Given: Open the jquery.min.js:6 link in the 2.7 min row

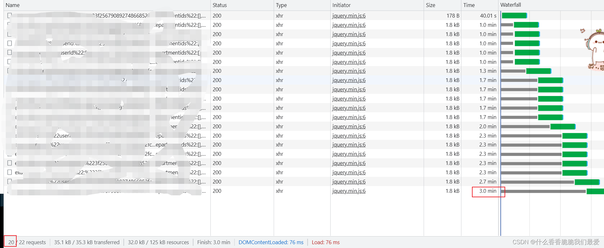Looking at the screenshot, I should pyautogui.click(x=349, y=182).
